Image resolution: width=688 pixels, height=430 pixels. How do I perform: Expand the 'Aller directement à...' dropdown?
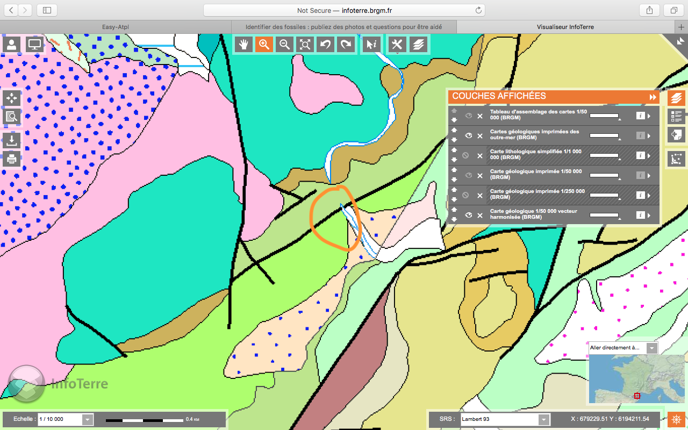point(651,348)
